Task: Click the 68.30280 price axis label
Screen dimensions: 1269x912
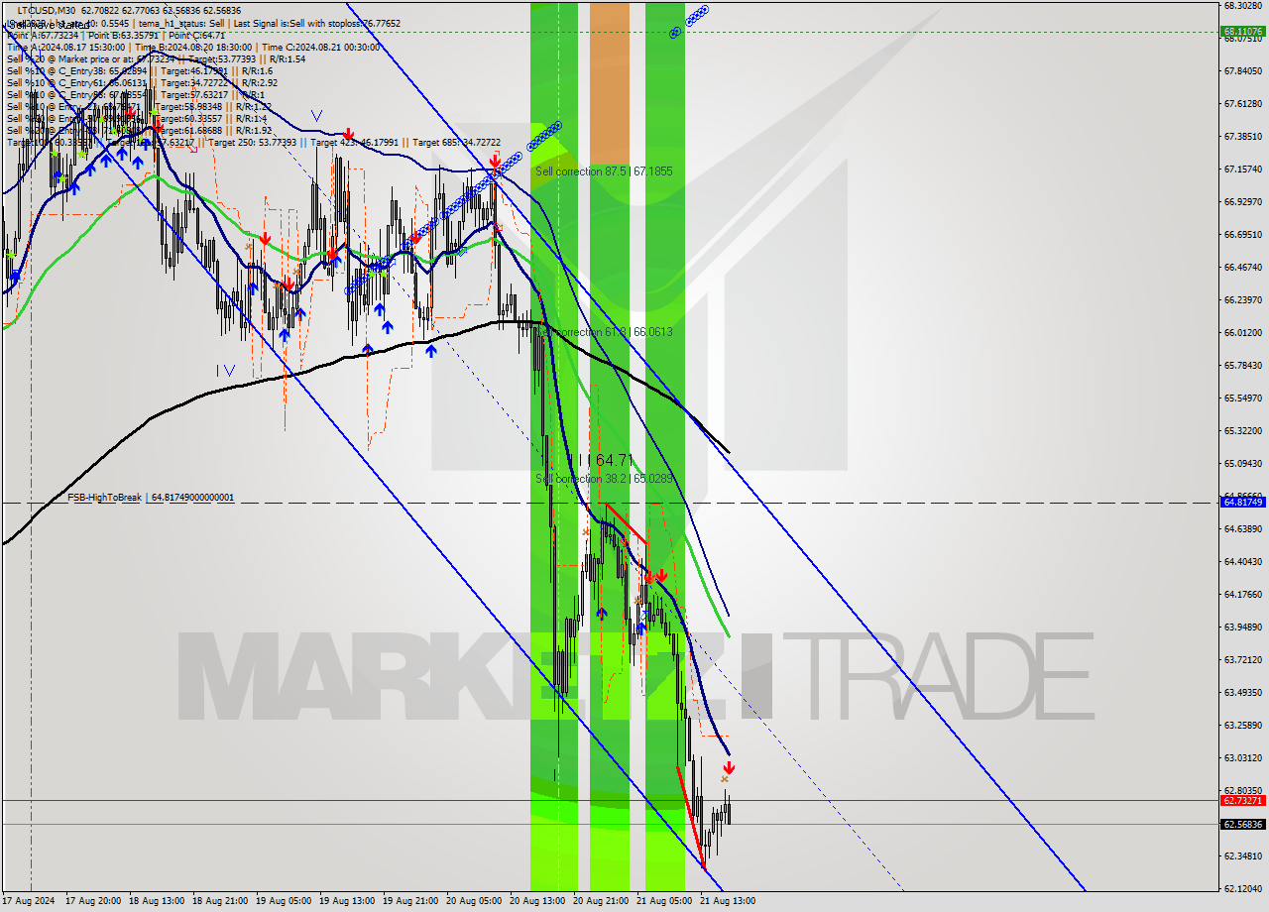Action: tap(1242, 6)
